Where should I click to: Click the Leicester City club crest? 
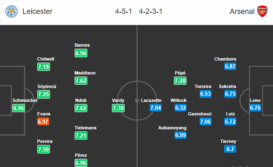pos(11,11)
